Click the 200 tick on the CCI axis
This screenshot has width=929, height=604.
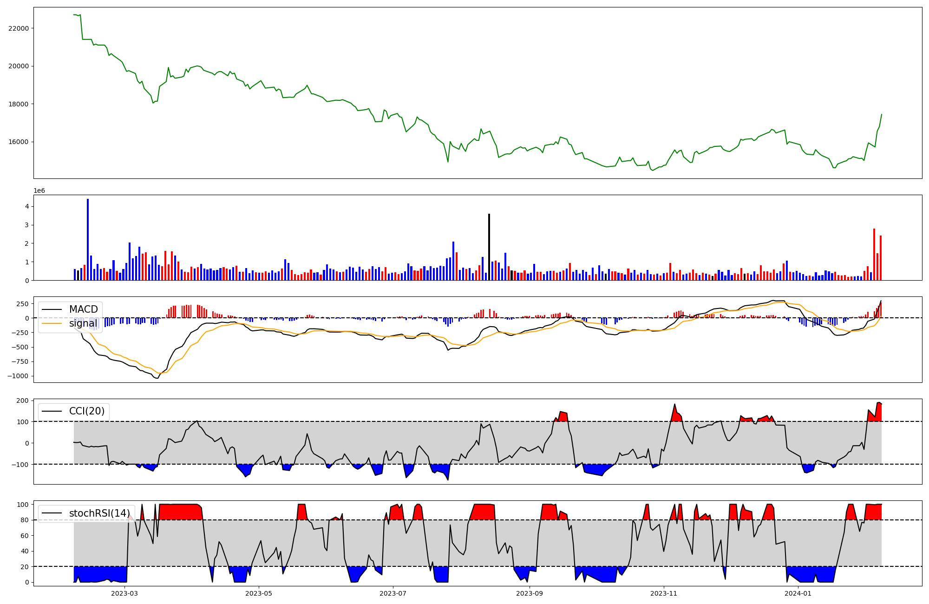23,400
